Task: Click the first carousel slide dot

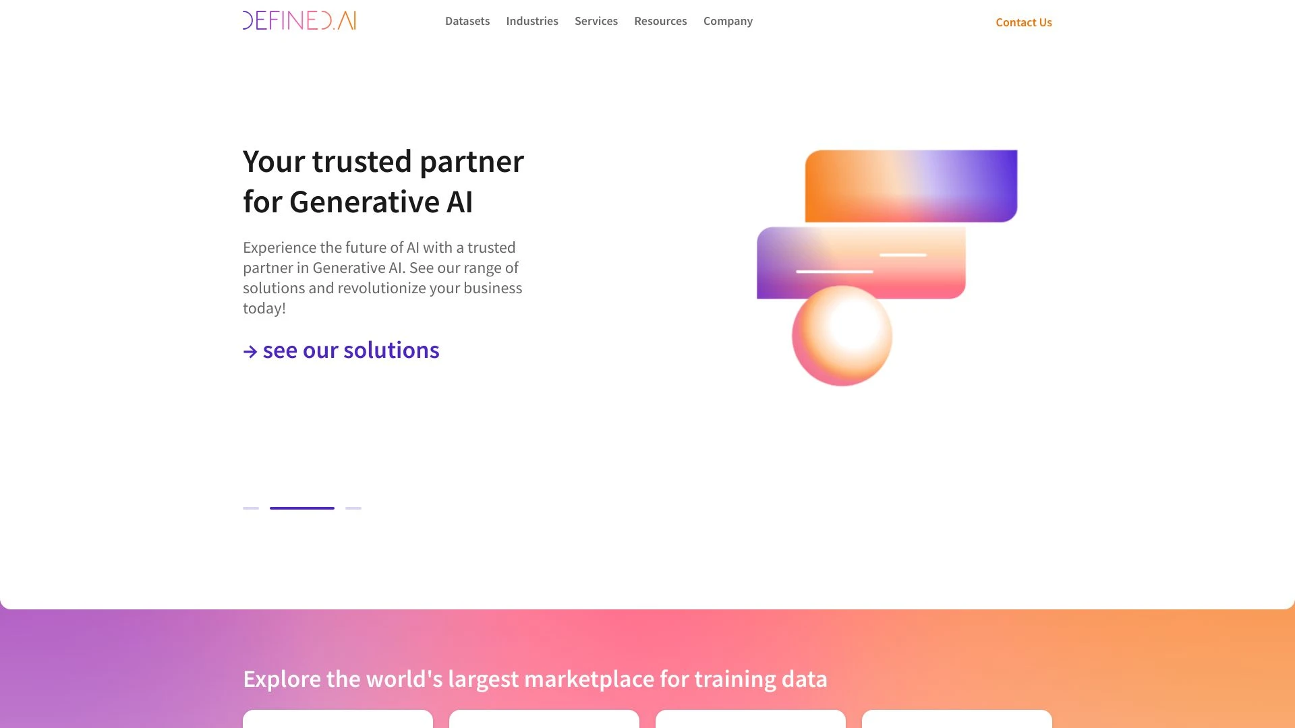Action: pos(251,508)
